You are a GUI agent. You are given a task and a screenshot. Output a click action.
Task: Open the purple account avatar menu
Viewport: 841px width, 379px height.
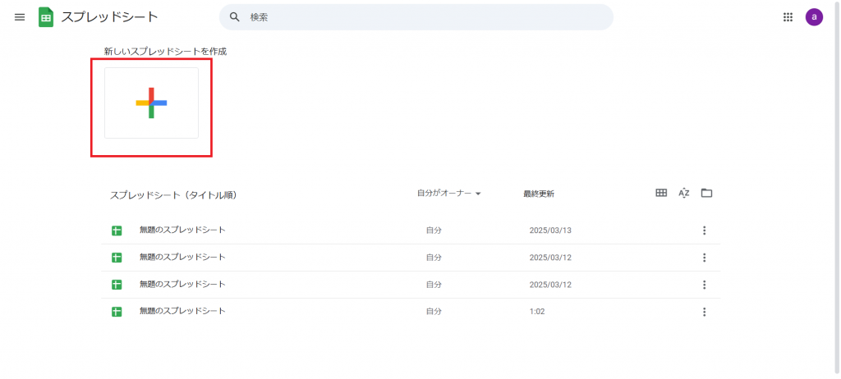814,17
